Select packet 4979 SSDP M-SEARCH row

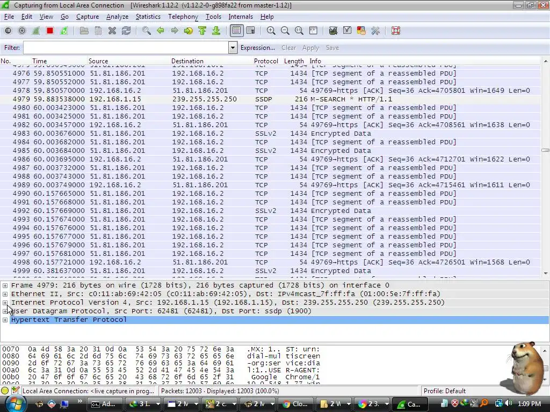270,99
